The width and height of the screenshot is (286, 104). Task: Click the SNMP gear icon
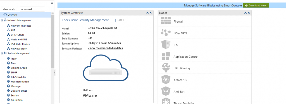8,72
